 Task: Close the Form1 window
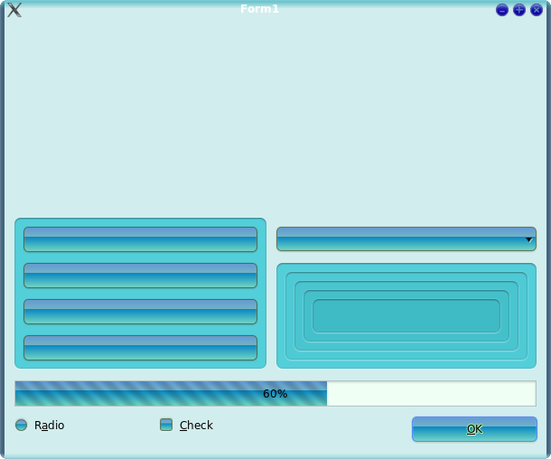point(537,10)
